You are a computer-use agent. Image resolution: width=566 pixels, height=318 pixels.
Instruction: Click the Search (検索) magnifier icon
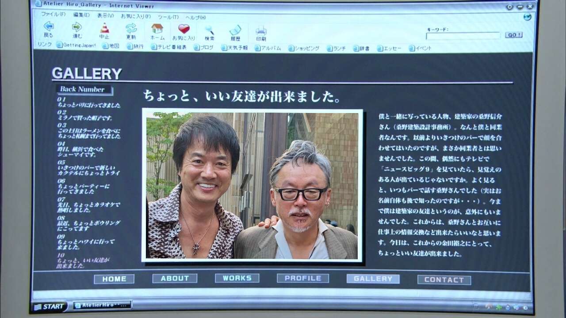pos(210,30)
